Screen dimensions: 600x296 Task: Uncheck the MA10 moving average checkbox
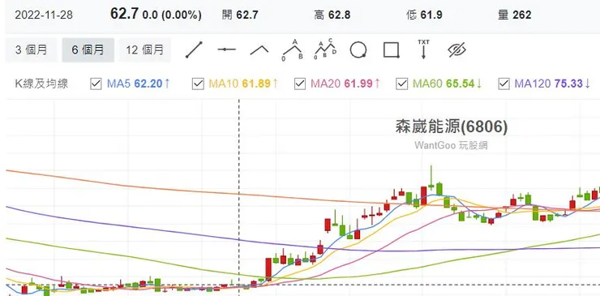[198, 84]
